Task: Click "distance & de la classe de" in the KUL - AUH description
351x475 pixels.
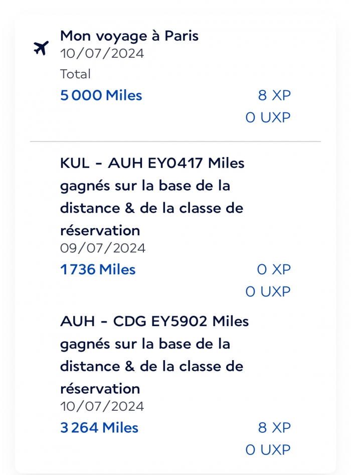Action: 152,208
